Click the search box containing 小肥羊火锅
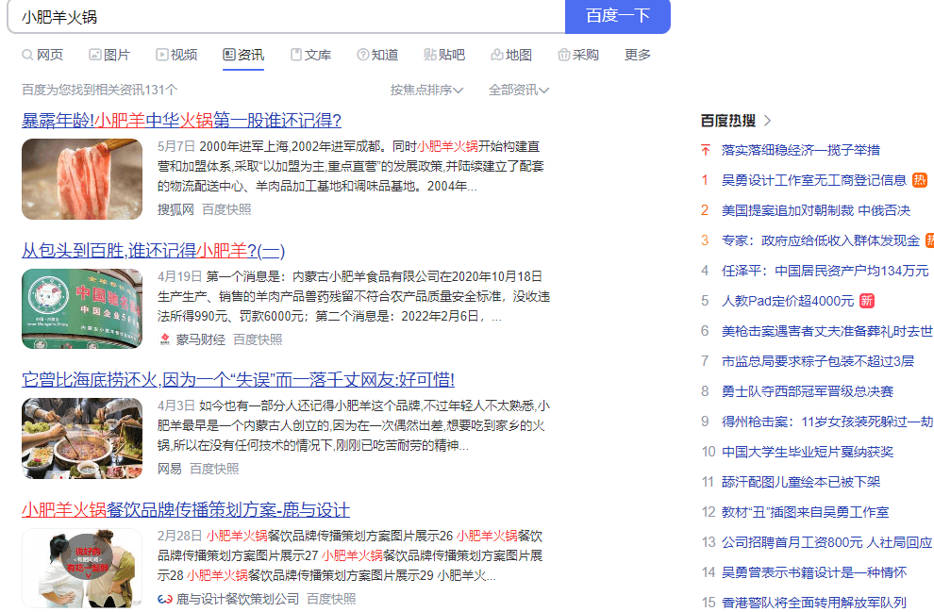This screenshot has width=934, height=612. click(x=283, y=16)
